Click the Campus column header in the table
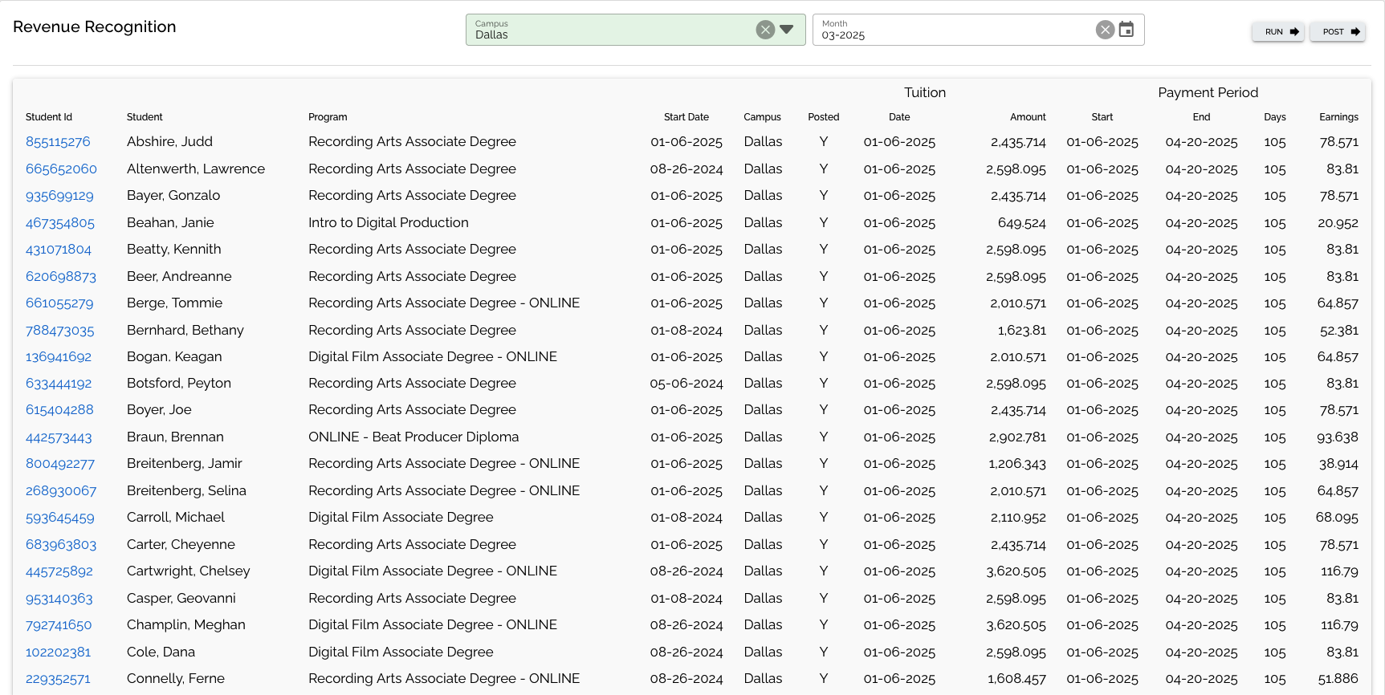1385x695 pixels. (762, 117)
